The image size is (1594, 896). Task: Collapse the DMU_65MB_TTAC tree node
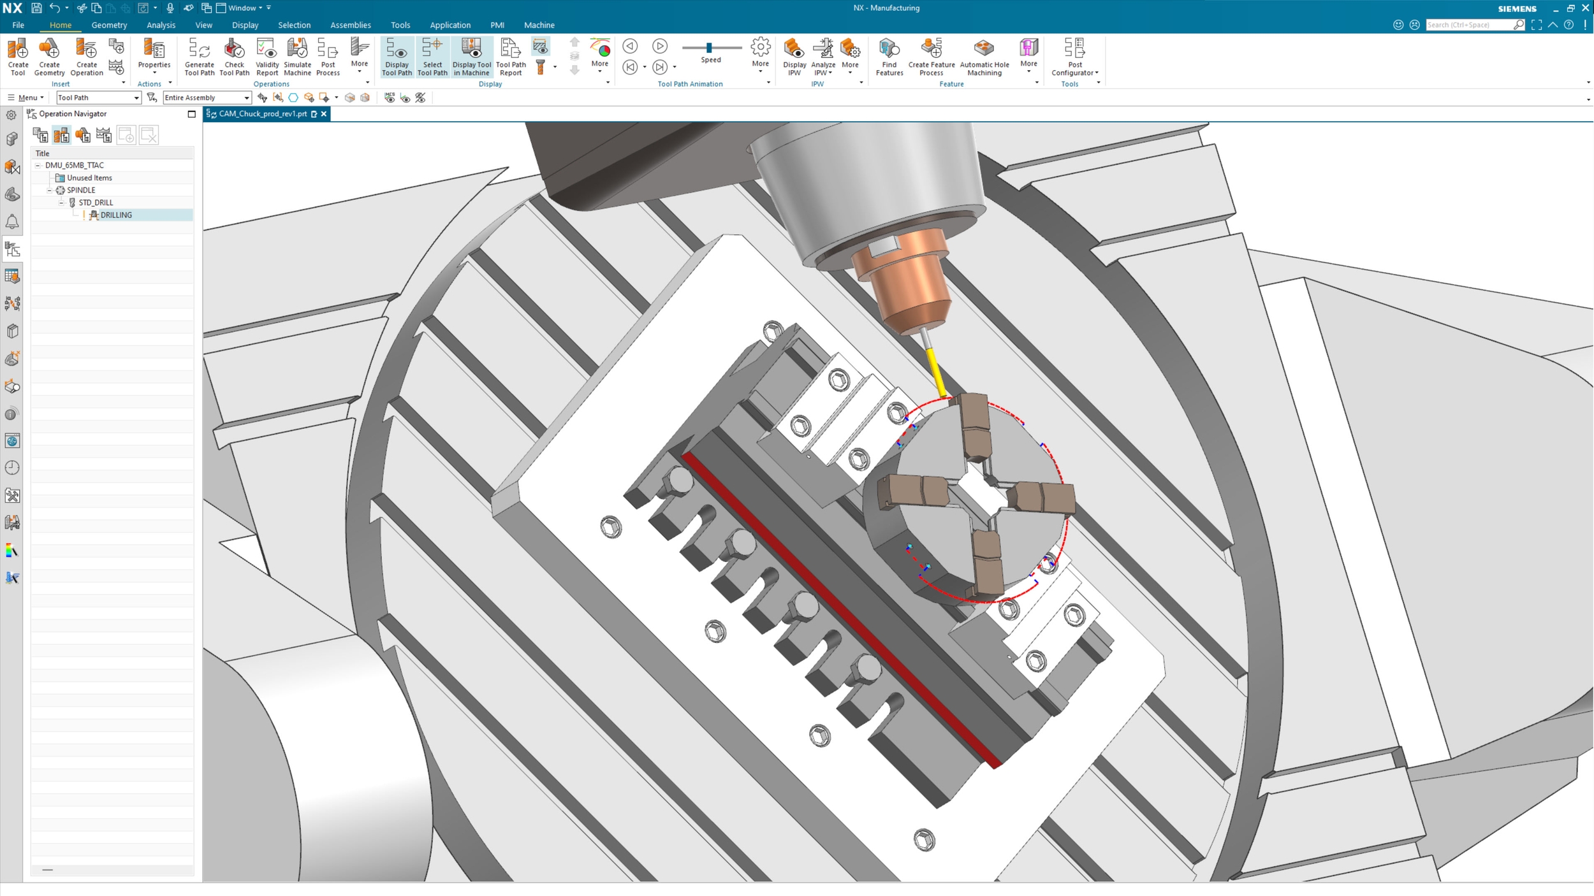click(38, 165)
